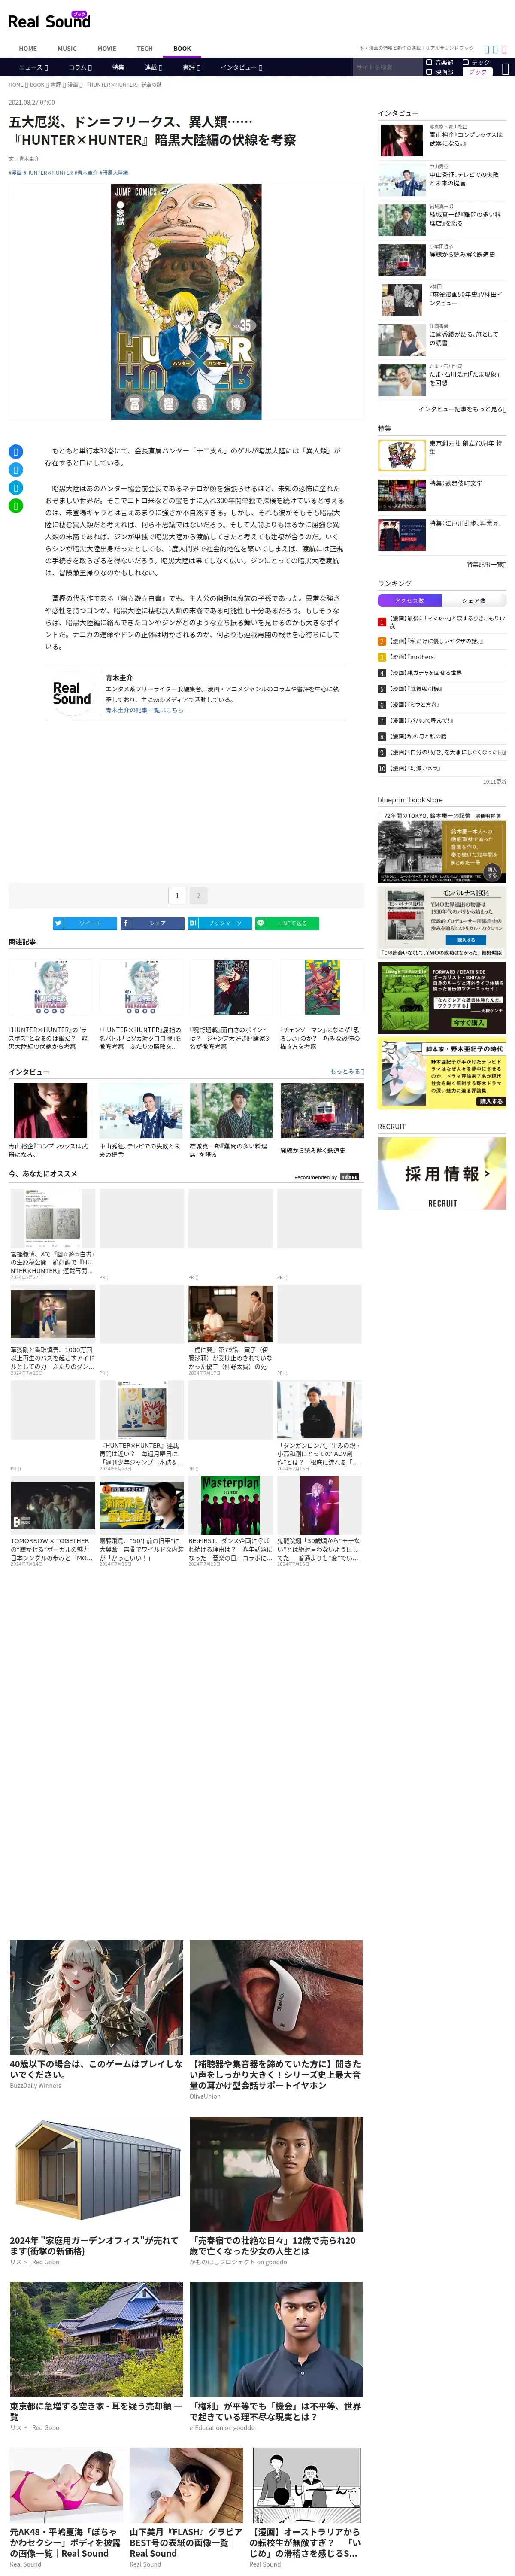515x2576 pixels.
Task: Click the シェア Facebook button
Action: coord(153,923)
